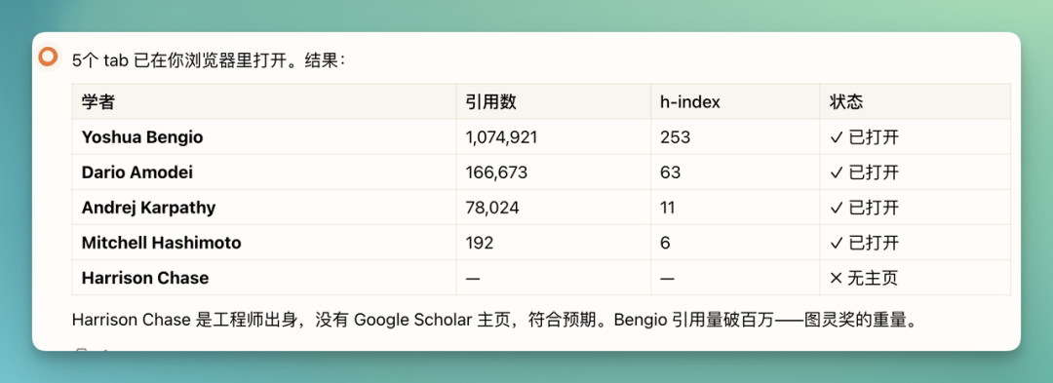Select the 学者 column header
1053x383 pixels.
(98, 102)
